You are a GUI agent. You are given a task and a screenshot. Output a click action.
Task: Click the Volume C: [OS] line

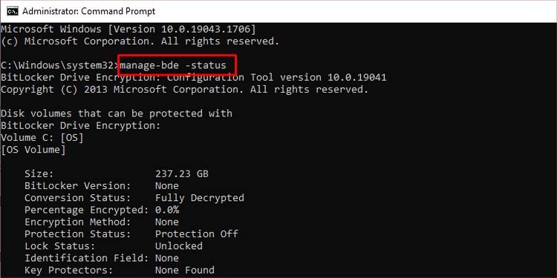pos(42,138)
